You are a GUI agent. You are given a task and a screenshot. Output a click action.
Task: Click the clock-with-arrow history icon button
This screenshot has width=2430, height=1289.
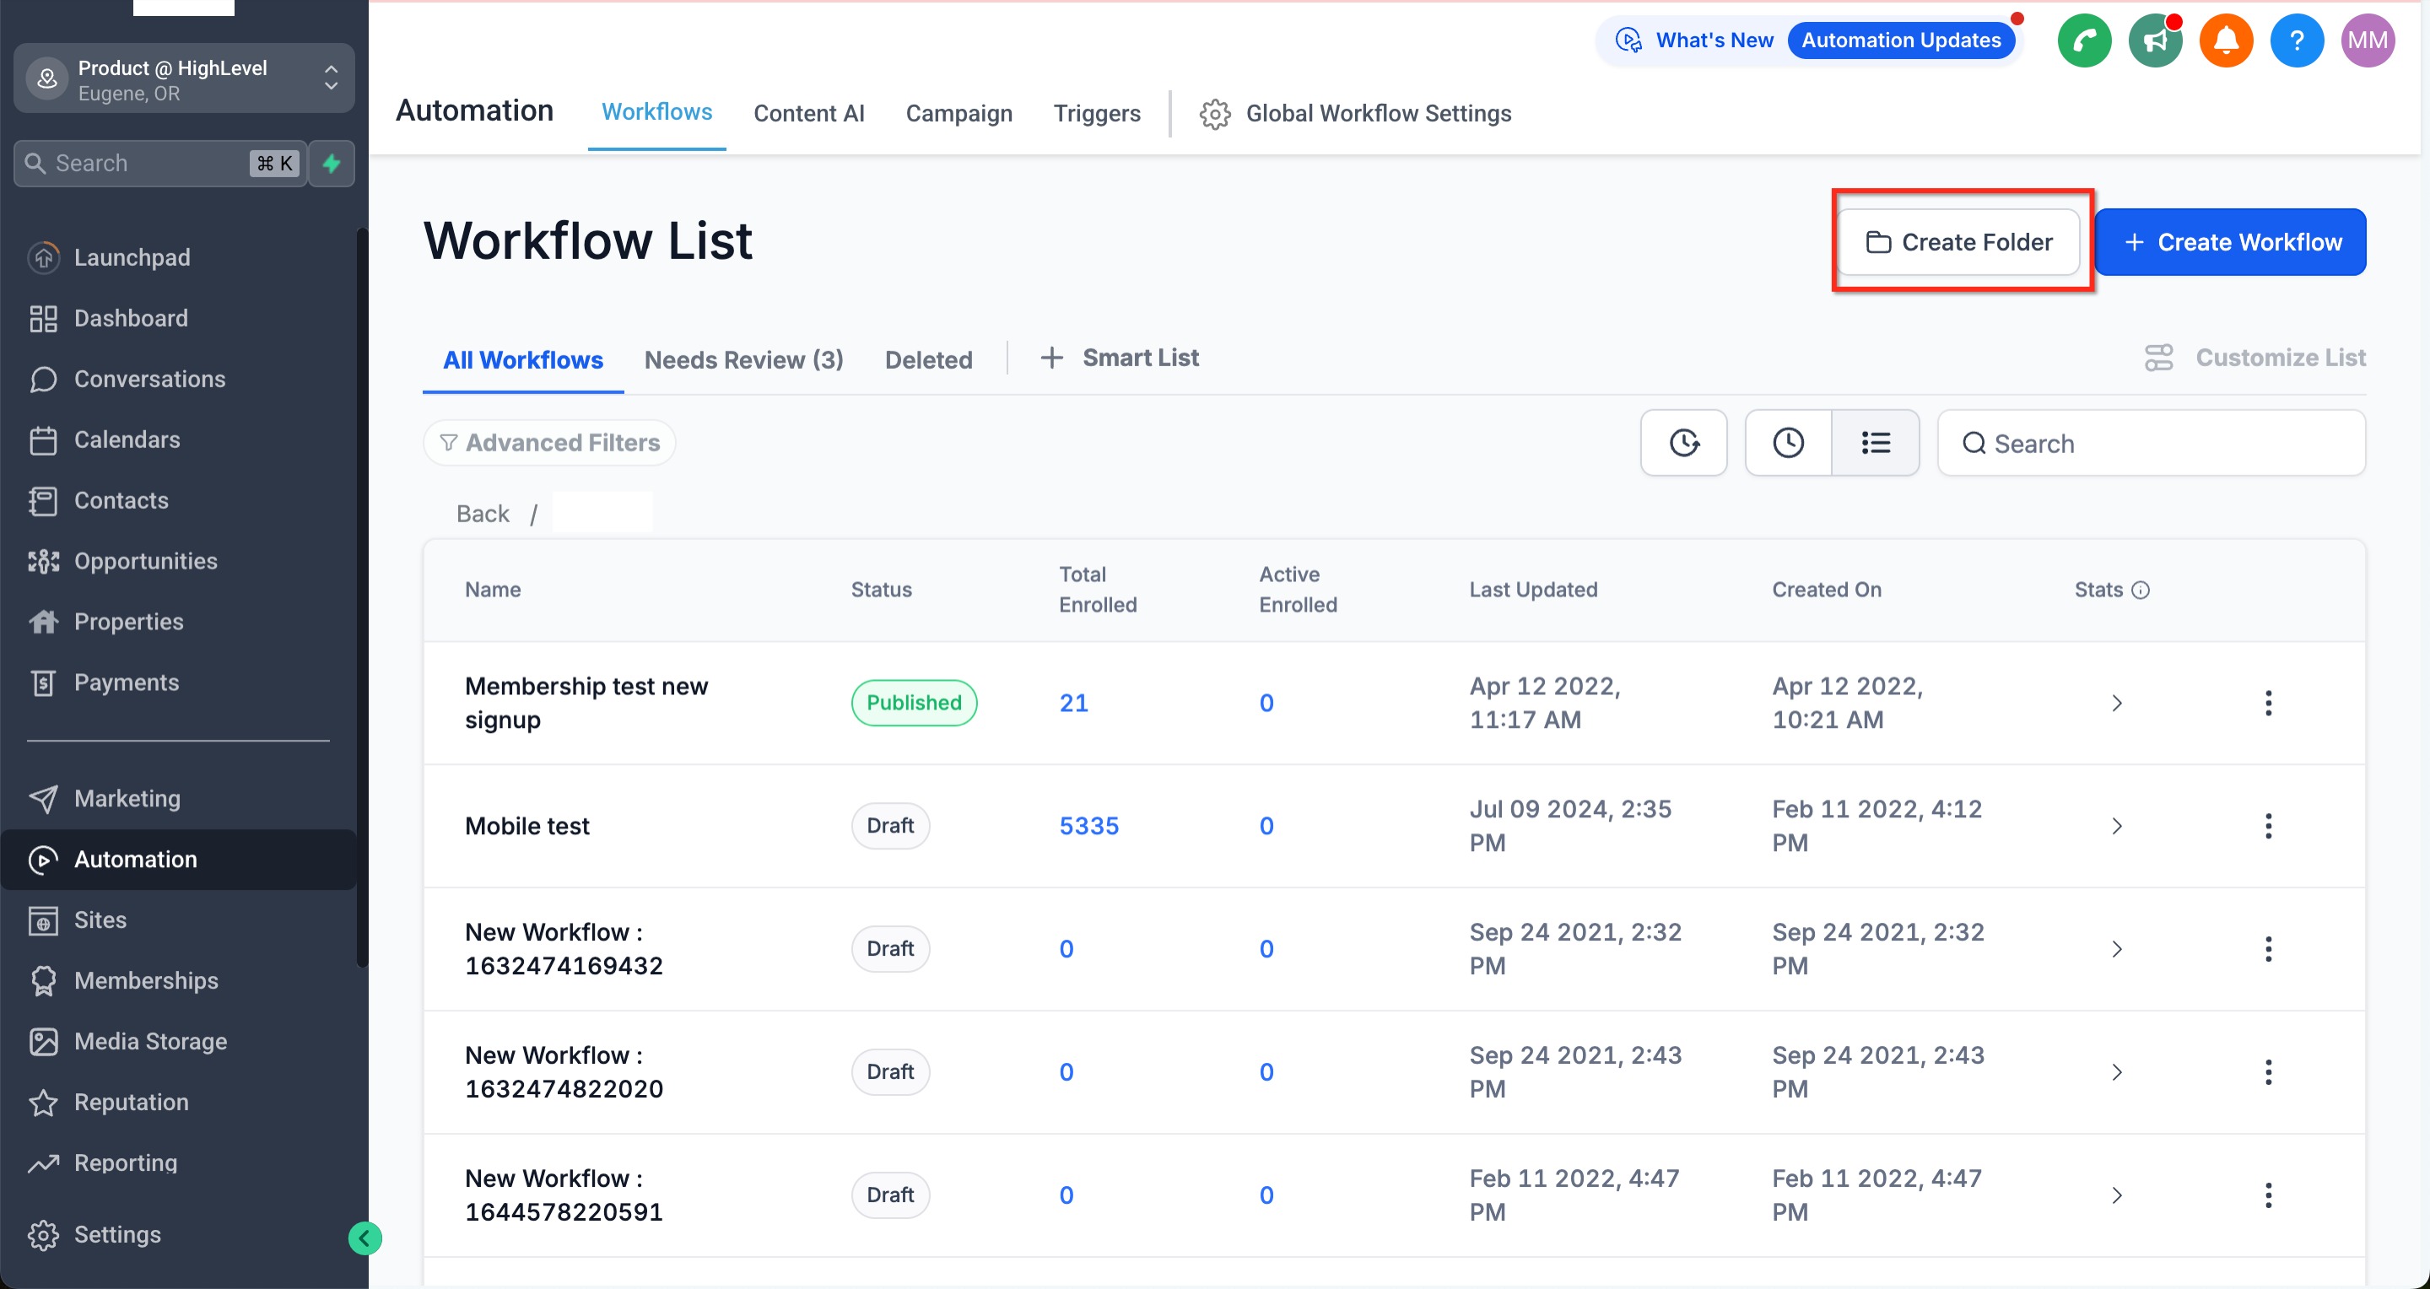pos(1683,442)
